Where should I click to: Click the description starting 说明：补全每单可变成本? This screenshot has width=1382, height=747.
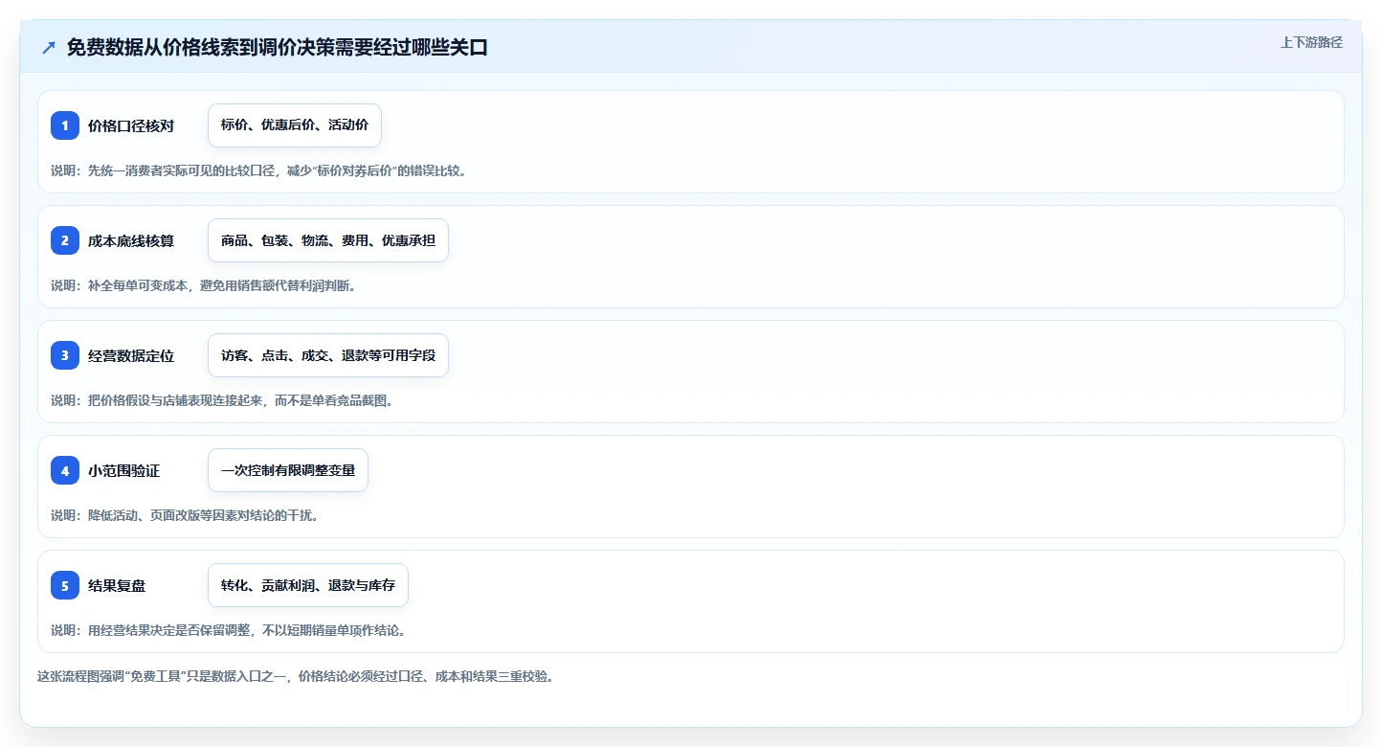[x=204, y=285]
